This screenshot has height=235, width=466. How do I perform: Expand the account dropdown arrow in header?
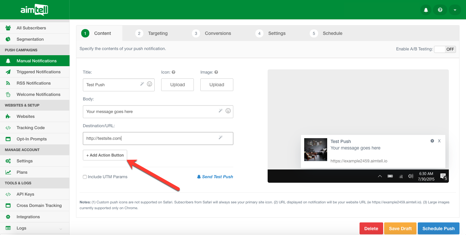click(x=455, y=10)
